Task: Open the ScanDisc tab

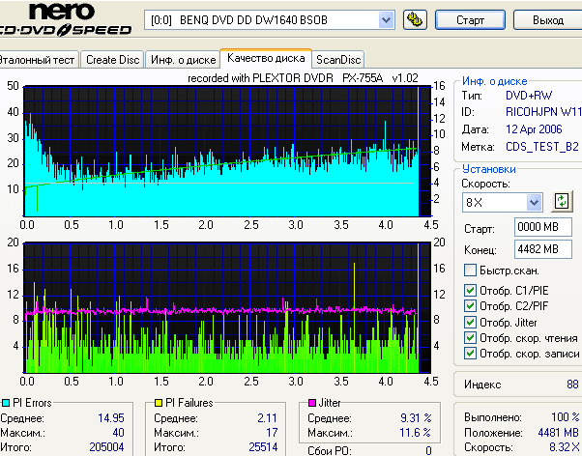Action: point(338,60)
